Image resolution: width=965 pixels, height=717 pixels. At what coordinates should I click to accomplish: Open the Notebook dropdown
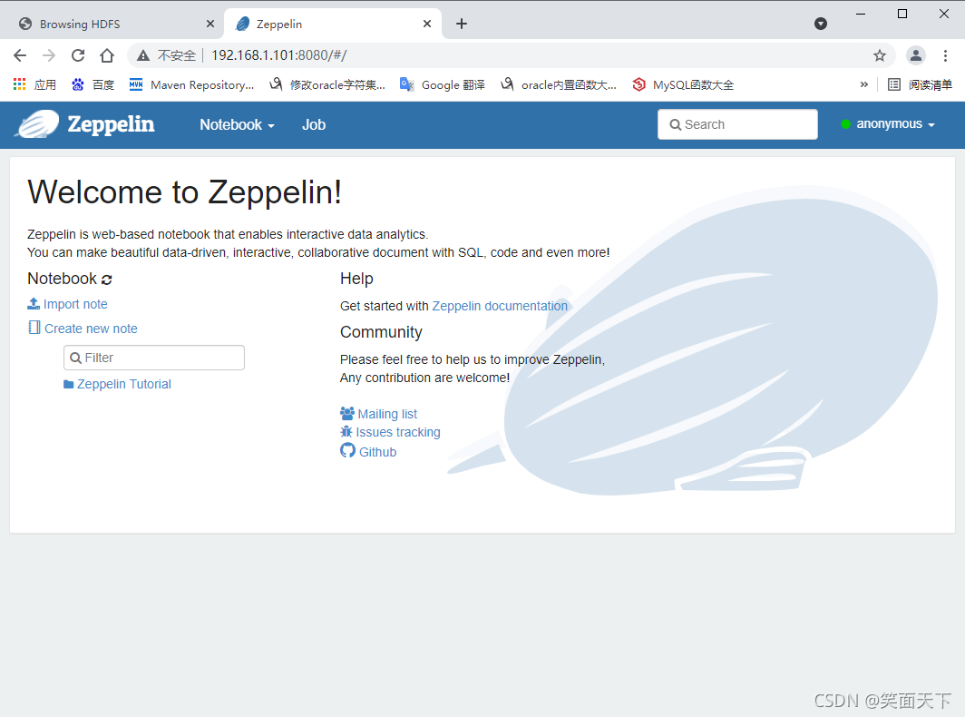[x=236, y=124]
